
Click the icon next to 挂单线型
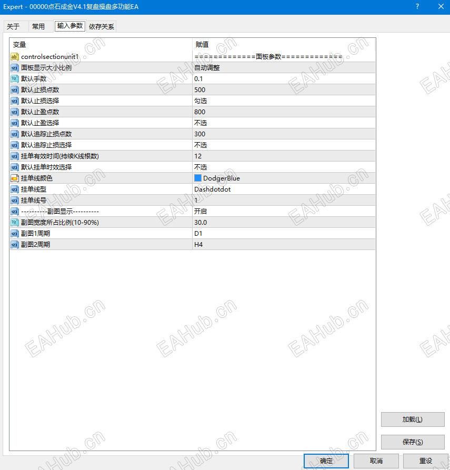(14, 189)
